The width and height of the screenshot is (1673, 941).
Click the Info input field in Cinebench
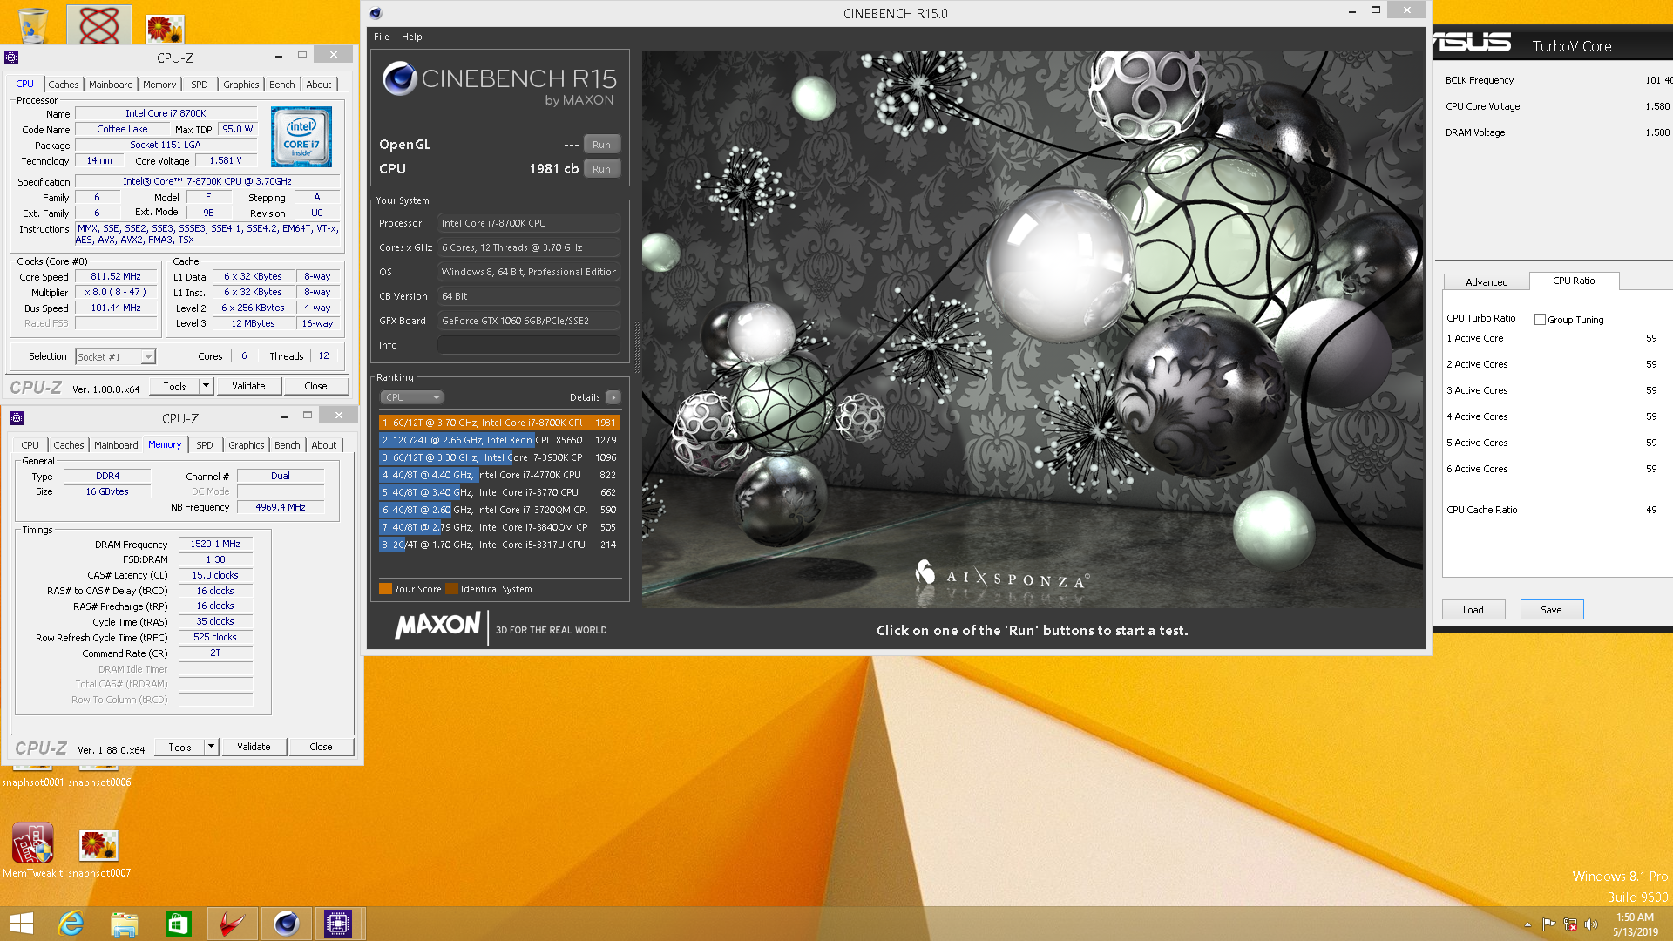[x=529, y=345]
